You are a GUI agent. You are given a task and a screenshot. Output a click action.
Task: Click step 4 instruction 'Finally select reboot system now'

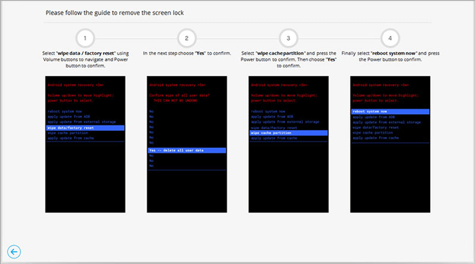[390, 56]
